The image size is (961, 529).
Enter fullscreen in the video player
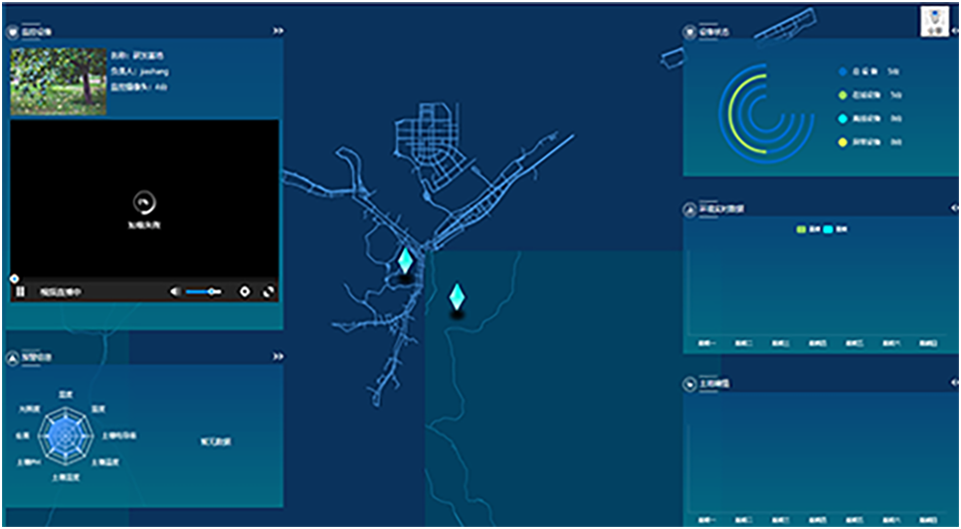click(x=268, y=291)
